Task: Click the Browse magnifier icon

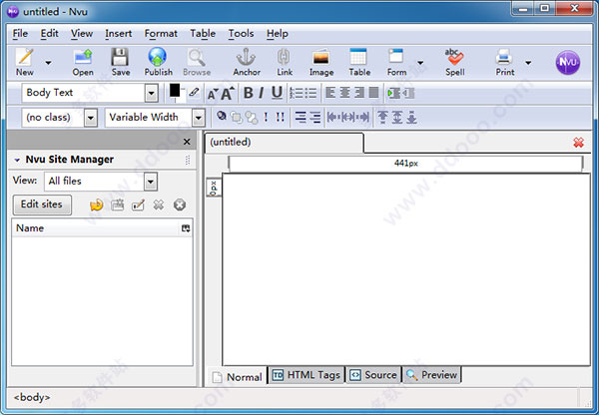Action: pyautogui.click(x=197, y=57)
